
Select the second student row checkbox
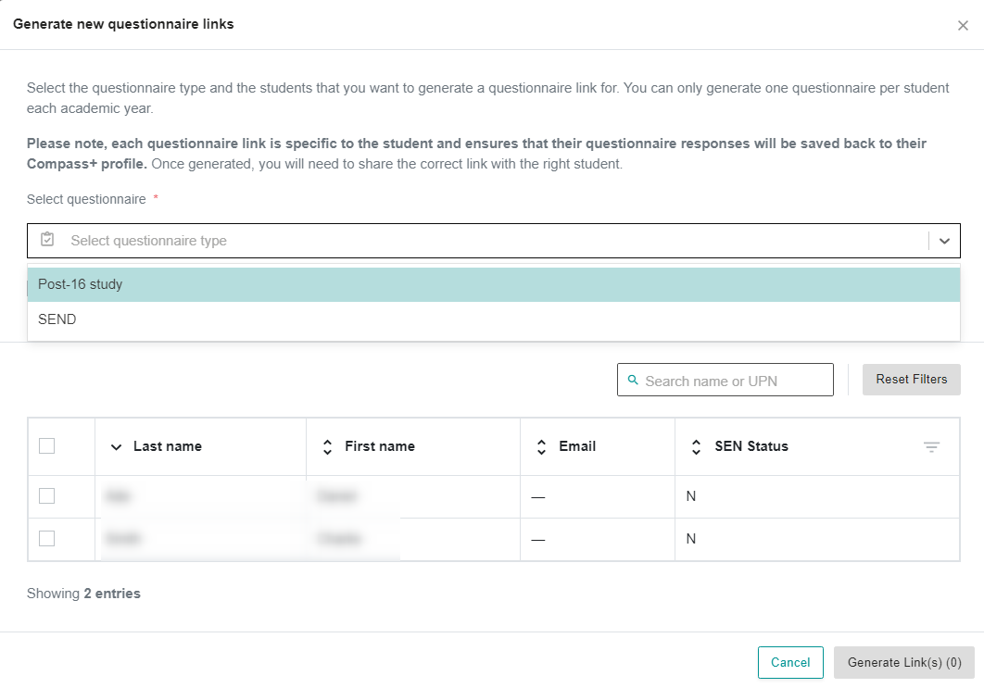(47, 539)
